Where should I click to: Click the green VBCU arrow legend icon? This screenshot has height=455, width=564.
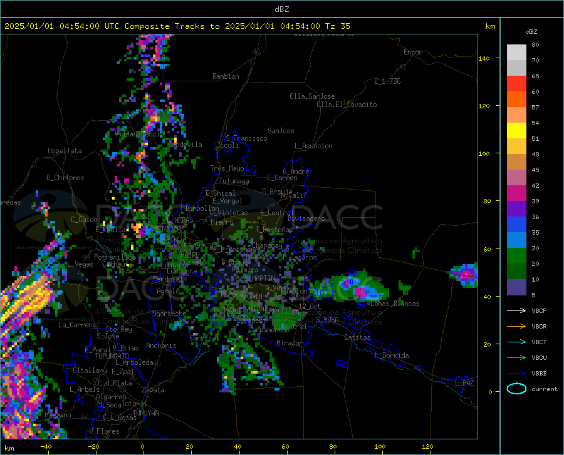(516, 357)
